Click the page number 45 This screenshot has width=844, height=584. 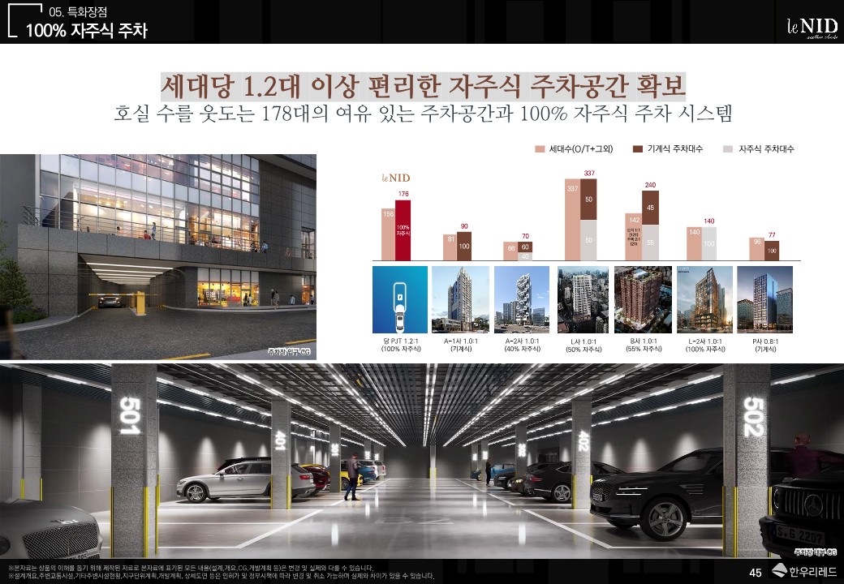pyautogui.click(x=755, y=573)
